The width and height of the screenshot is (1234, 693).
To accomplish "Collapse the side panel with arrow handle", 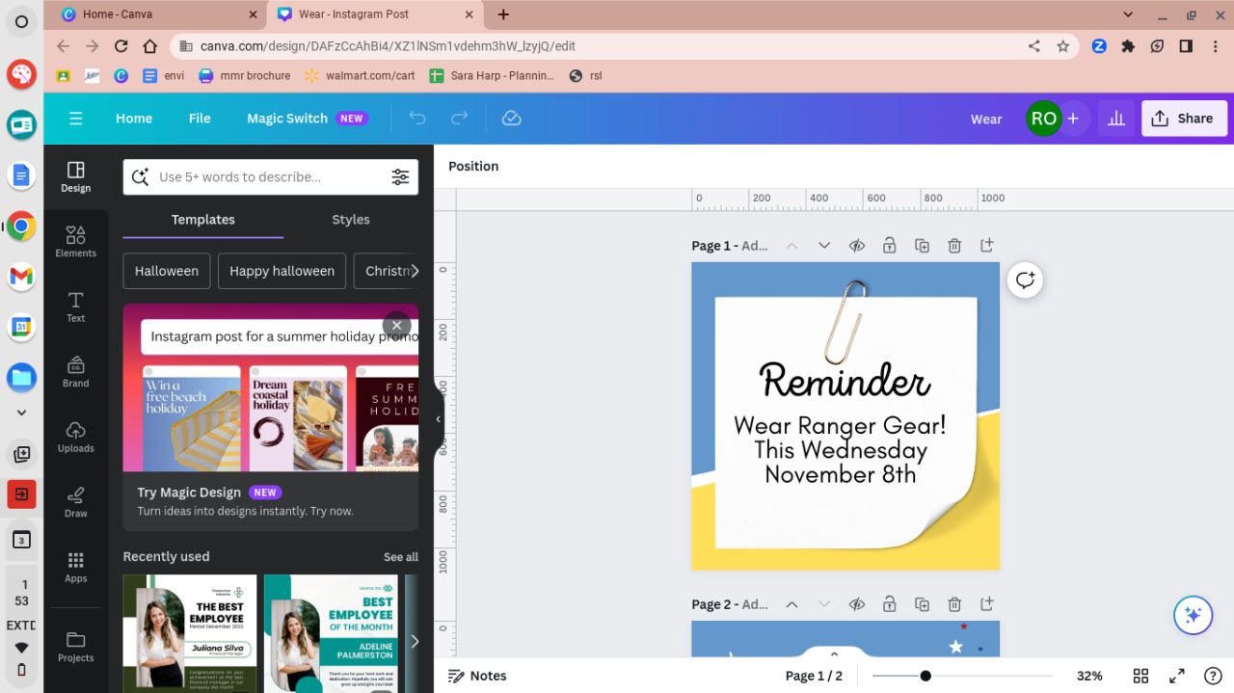I will coord(438,419).
